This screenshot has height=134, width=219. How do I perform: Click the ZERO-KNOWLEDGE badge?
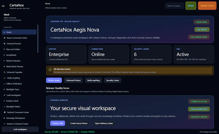pyautogui.click(x=199, y=109)
